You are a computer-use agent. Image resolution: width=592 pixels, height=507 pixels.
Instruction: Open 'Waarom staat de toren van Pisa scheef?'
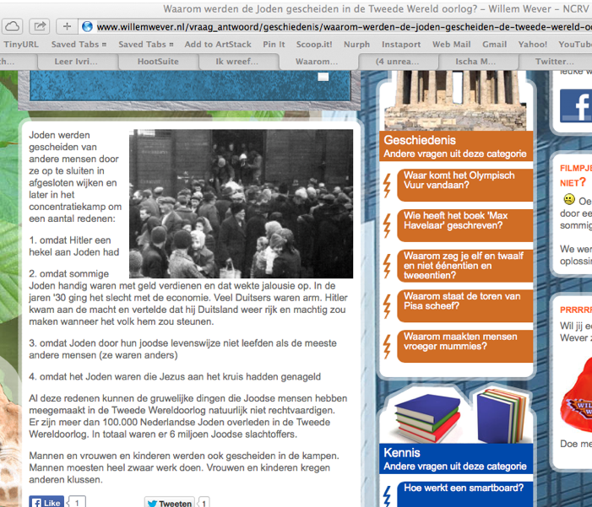(x=465, y=306)
